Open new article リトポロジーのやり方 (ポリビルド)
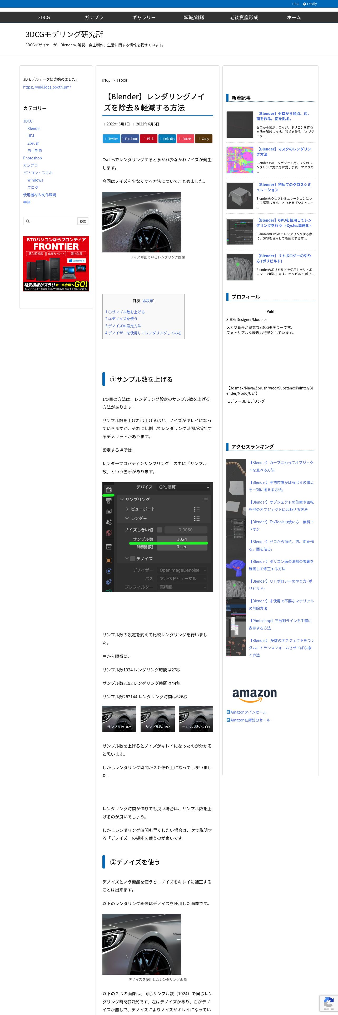The image size is (338, 1015). [284, 258]
